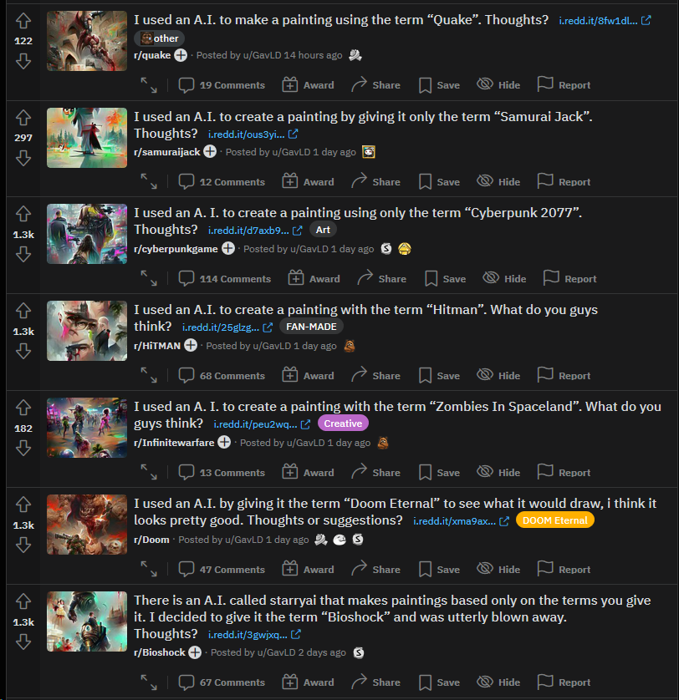Expand the Hitman post preview
Viewport: 679px width, 700px height.
(x=149, y=375)
